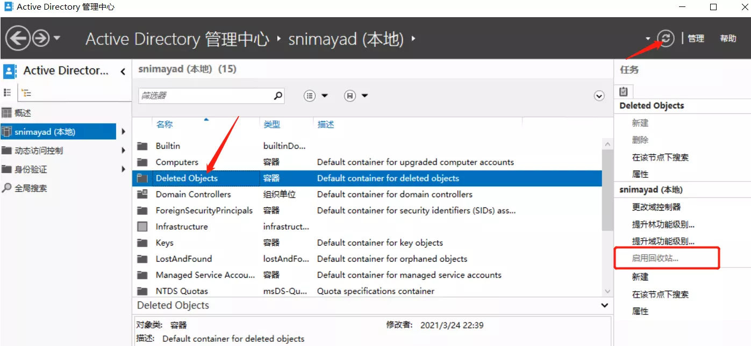The height and width of the screenshot is (346, 751).
Task: Click 提升林功能级别 task link
Action: 663,224
